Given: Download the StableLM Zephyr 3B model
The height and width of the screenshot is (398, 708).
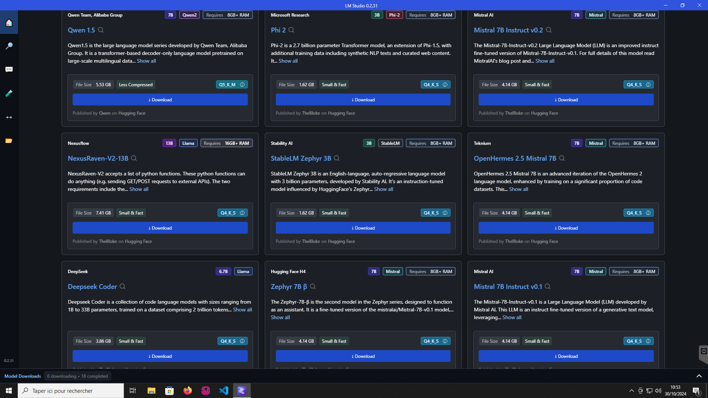Looking at the screenshot, I should point(363,228).
